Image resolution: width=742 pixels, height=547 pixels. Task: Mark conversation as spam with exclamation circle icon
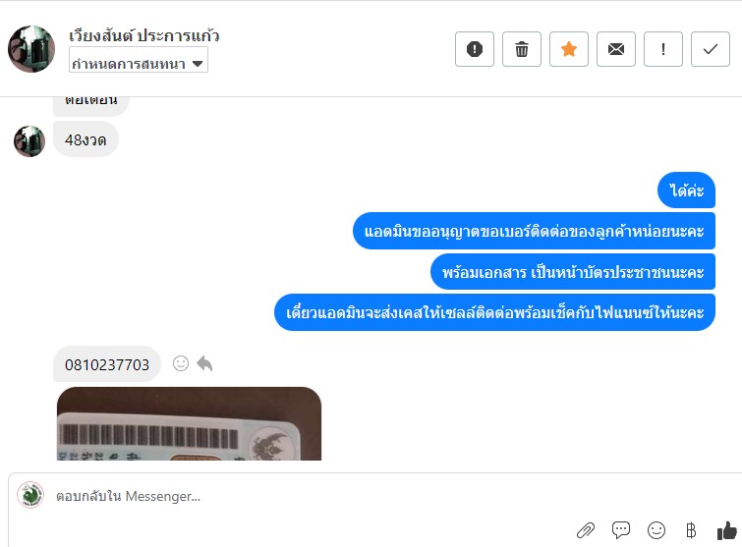[x=474, y=49]
